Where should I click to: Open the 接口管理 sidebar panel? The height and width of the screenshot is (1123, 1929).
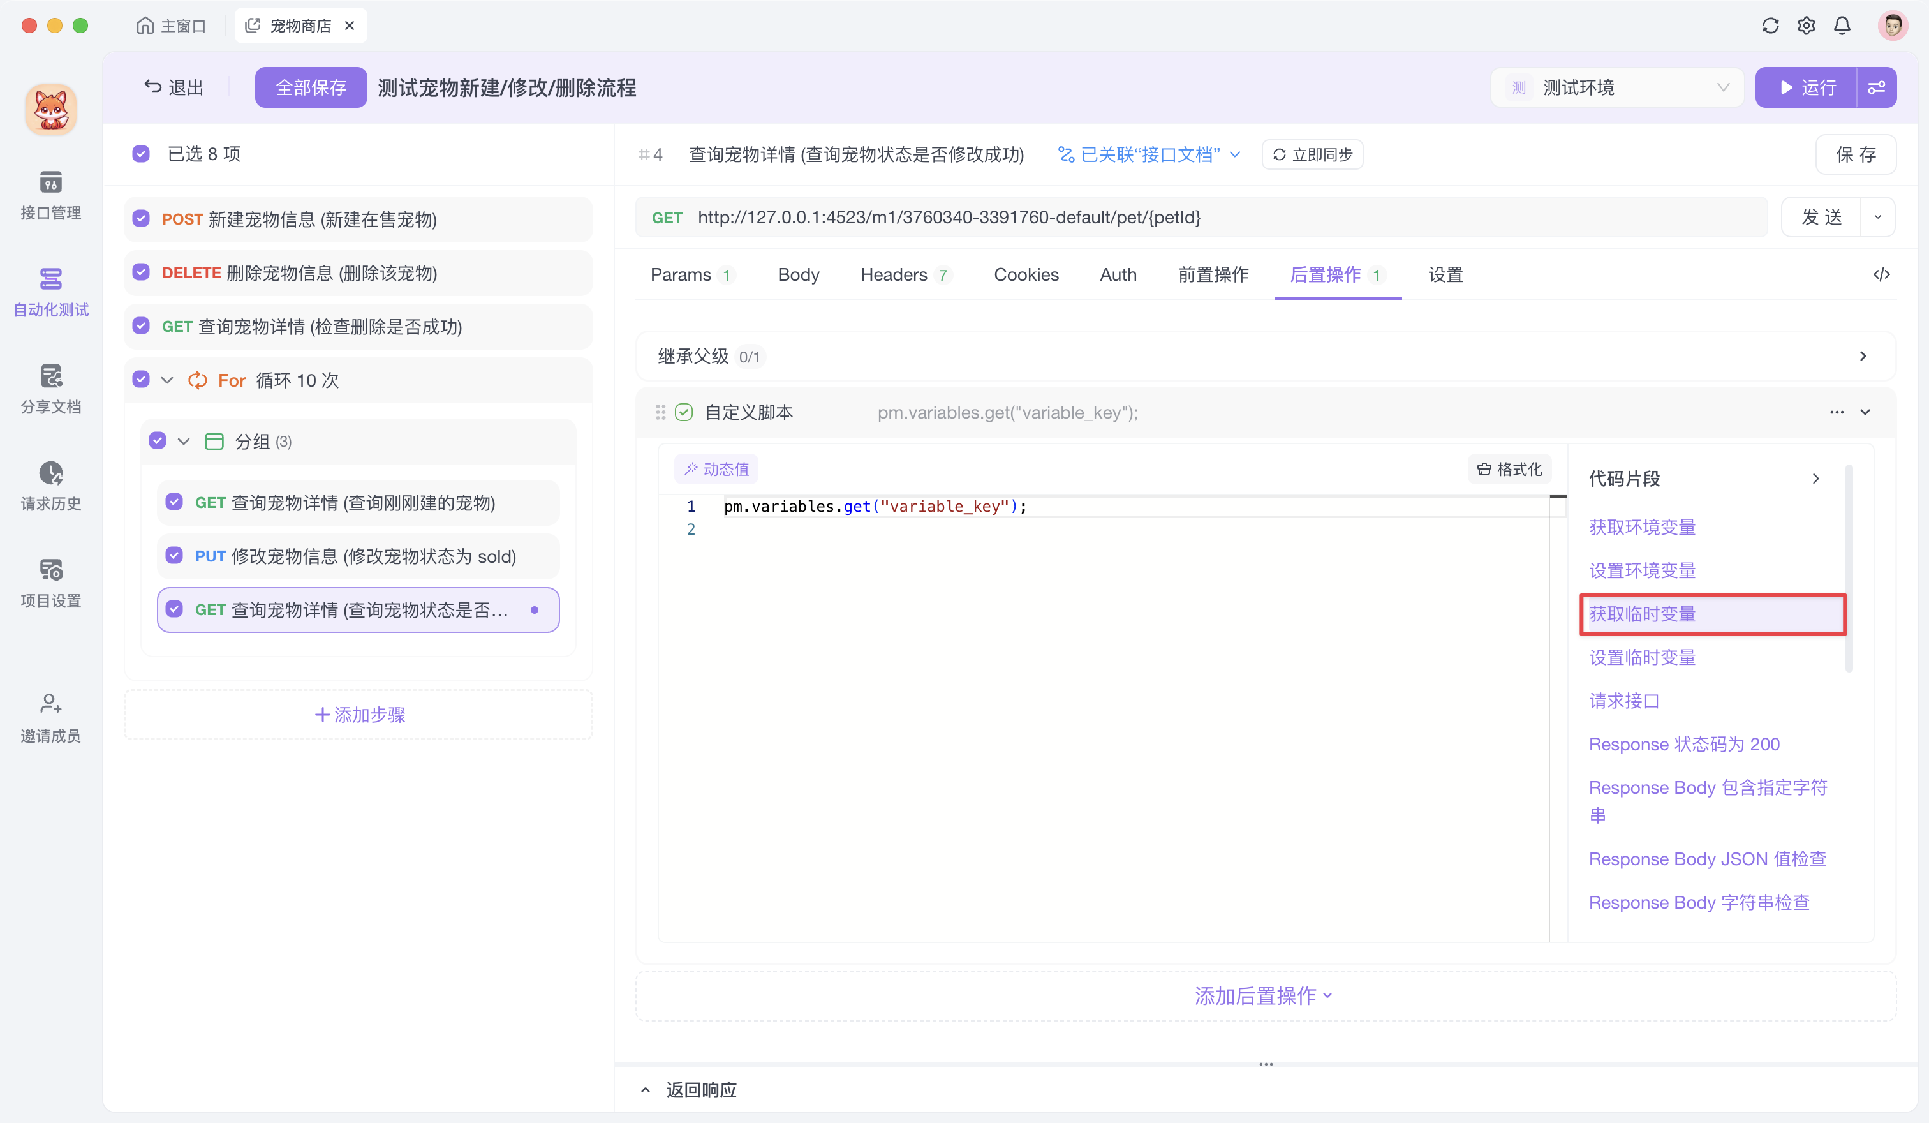click(50, 195)
